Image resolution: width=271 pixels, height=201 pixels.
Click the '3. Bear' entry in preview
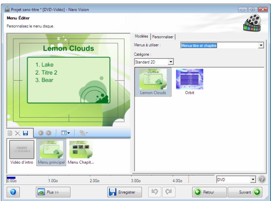(x=44, y=80)
